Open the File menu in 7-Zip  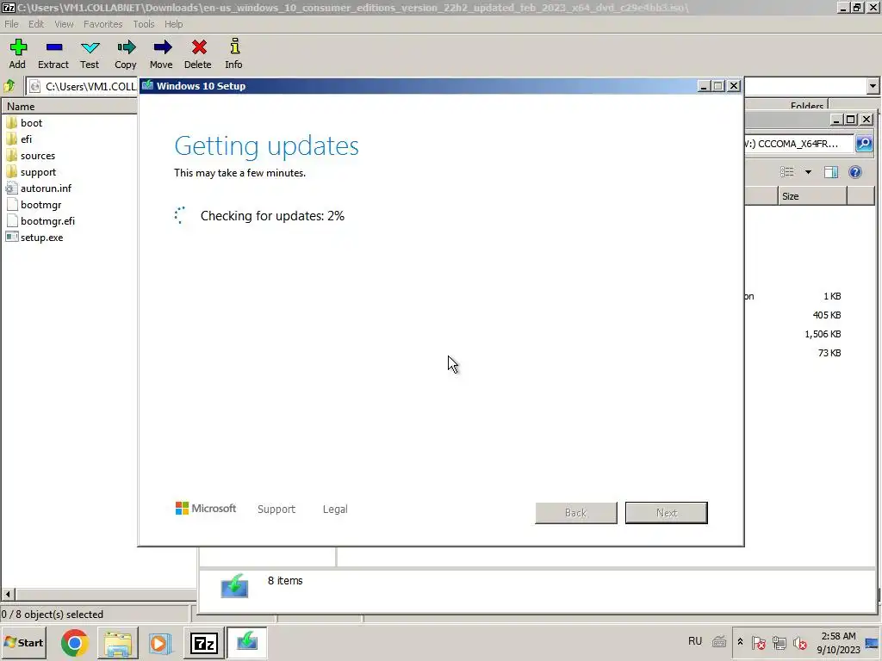point(11,24)
